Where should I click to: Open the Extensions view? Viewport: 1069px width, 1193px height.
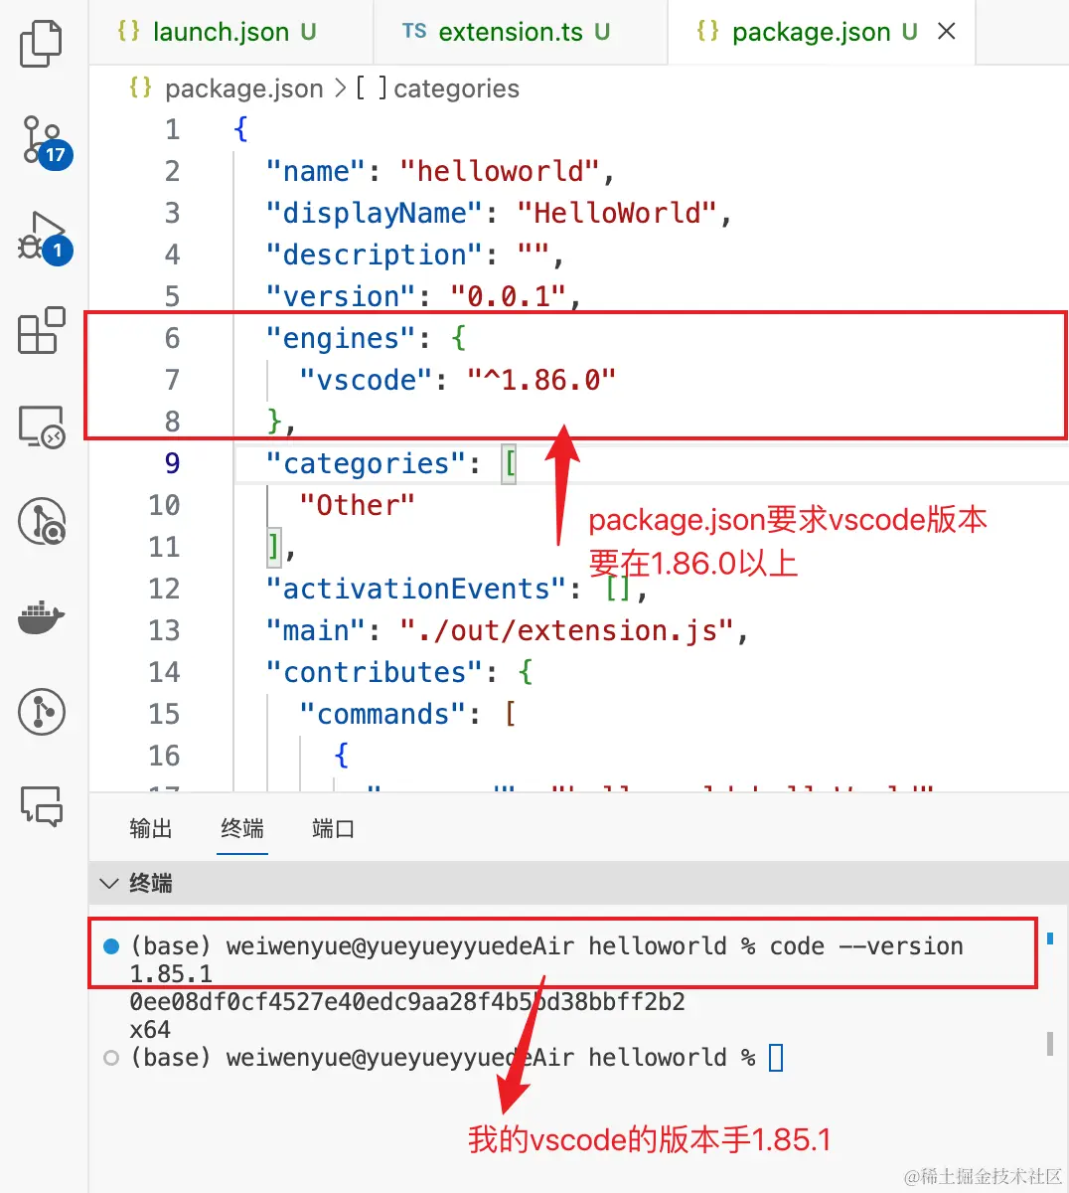coord(42,330)
